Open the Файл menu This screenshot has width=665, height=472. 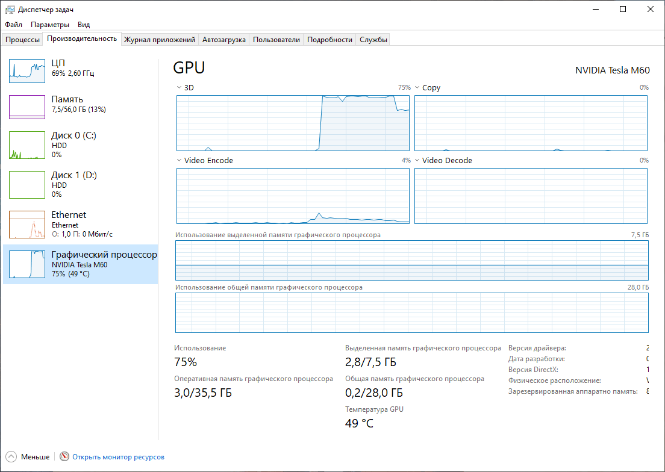[13, 25]
